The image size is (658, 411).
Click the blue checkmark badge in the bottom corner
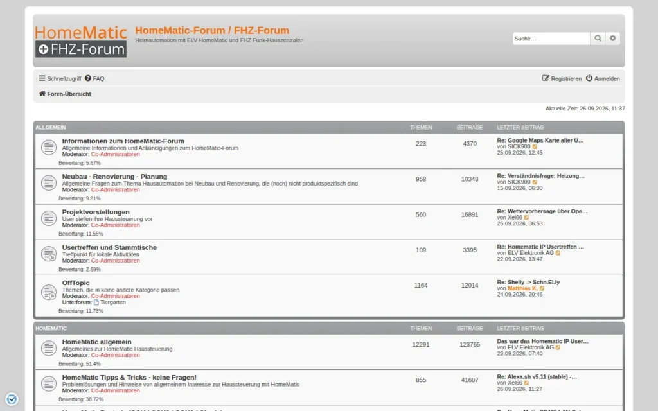pyautogui.click(x=12, y=399)
